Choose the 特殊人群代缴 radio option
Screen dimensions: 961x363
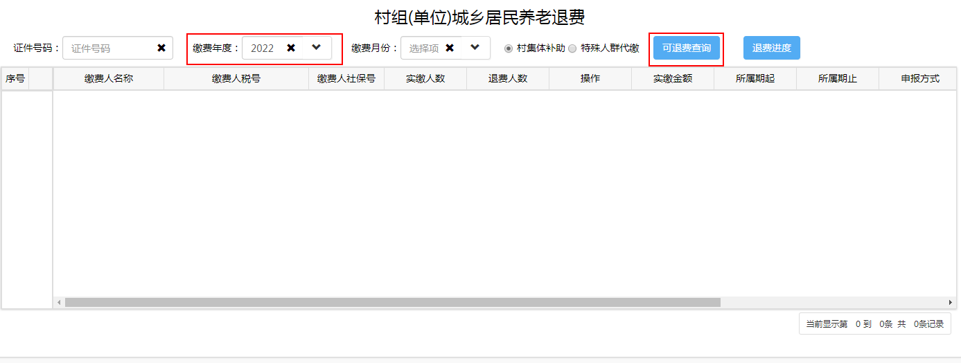coord(572,48)
